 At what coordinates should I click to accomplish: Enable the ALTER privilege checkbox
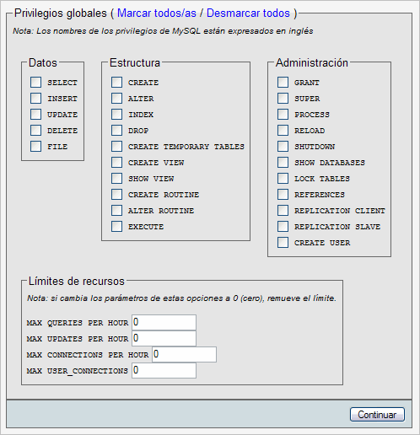(x=116, y=99)
